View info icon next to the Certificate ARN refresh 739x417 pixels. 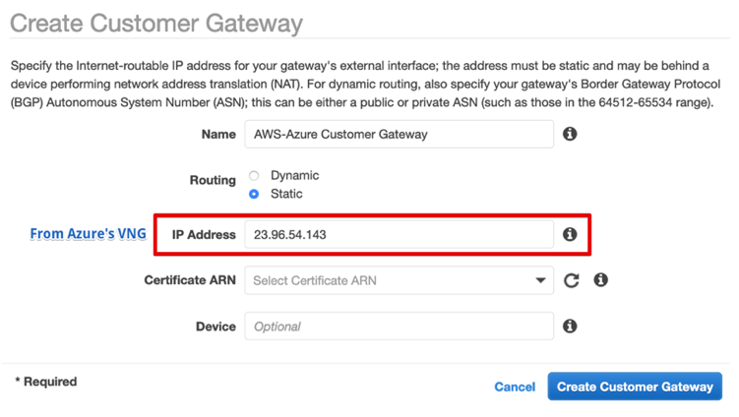click(600, 280)
